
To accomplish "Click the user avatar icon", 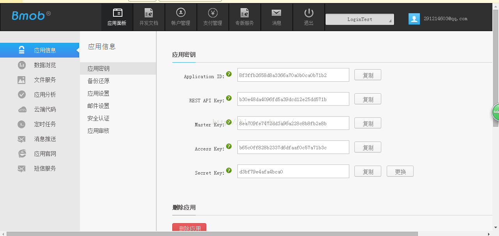I will tap(414, 19).
